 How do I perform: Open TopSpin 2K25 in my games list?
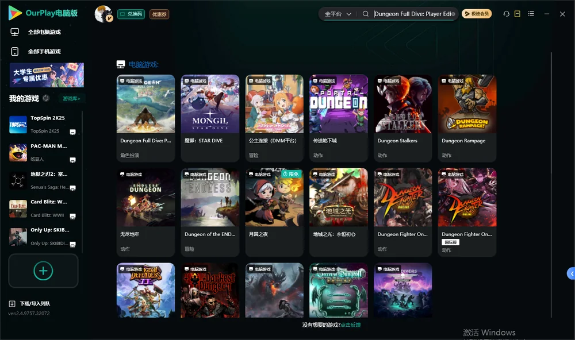pyautogui.click(x=43, y=125)
